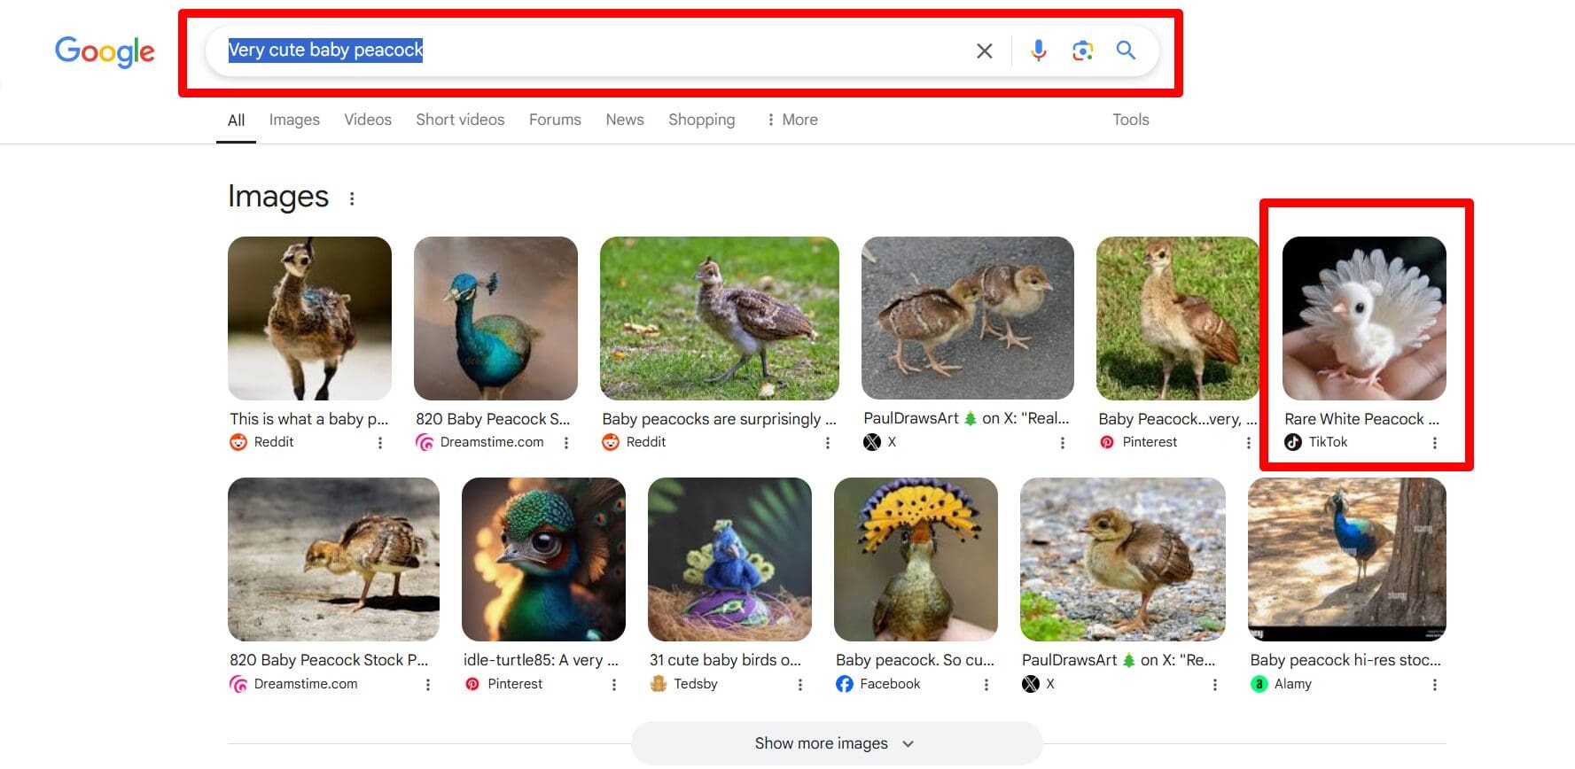Click the Google logo

coord(105,51)
